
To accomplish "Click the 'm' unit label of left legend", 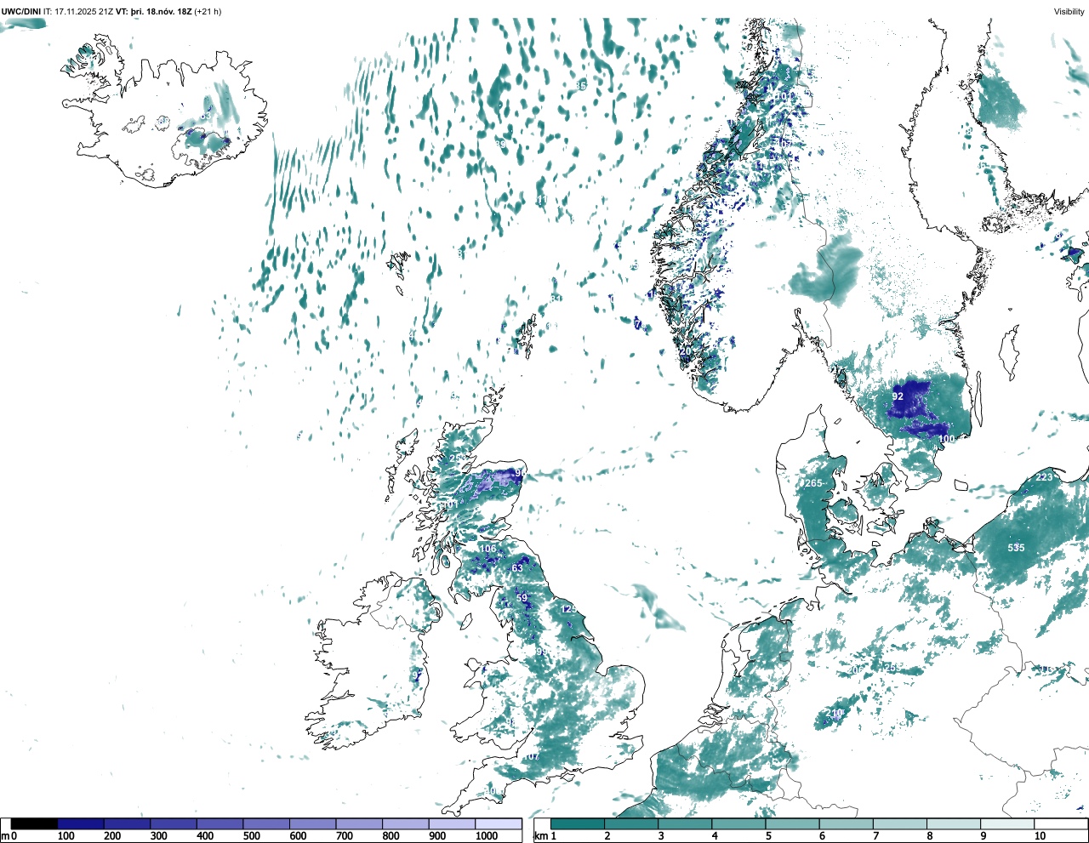I will pos(5,836).
